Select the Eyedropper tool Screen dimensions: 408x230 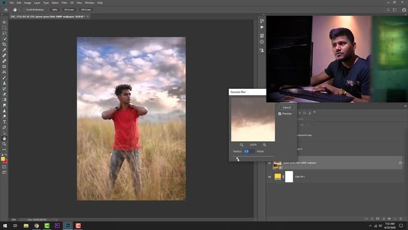pyautogui.click(x=4, y=50)
